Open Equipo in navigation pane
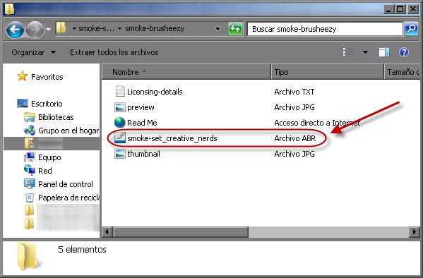Screen dimensions: 423x278 49,157
